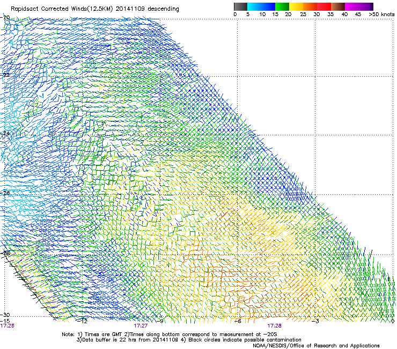Click the '-3' longitude axis label

click(315, 321)
